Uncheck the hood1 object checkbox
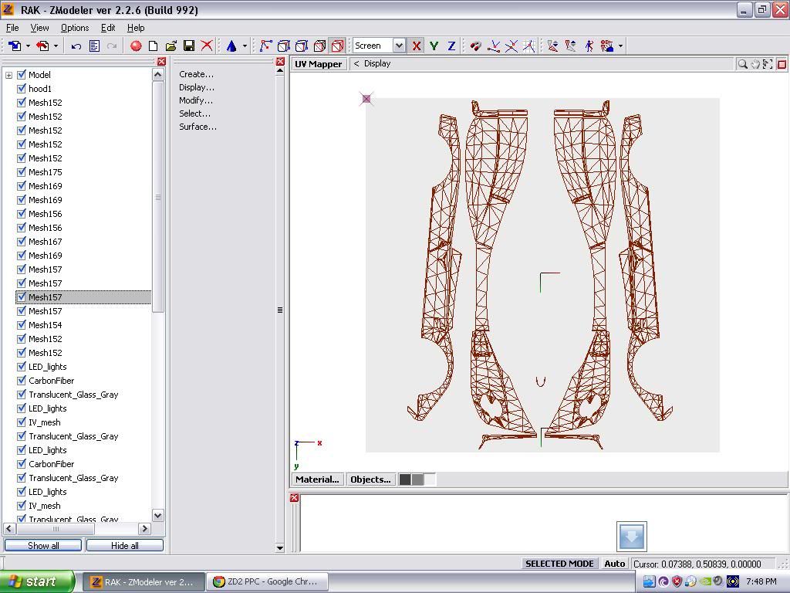 (22, 89)
